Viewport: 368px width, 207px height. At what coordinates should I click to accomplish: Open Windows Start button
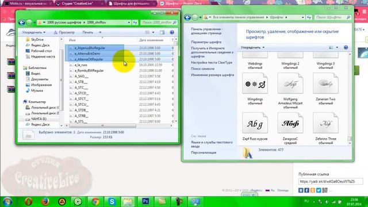pyautogui.click(x=7, y=202)
